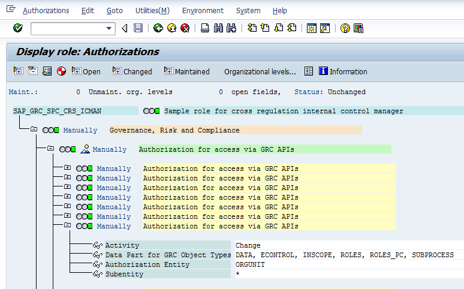Click Organizational levels... button
464x289 pixels.
pyautogui.click(x=260, y=72)
